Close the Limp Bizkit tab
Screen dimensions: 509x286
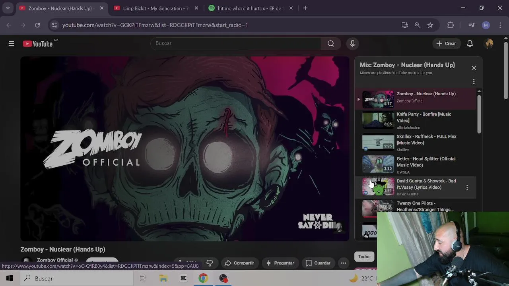click(196, 8)
